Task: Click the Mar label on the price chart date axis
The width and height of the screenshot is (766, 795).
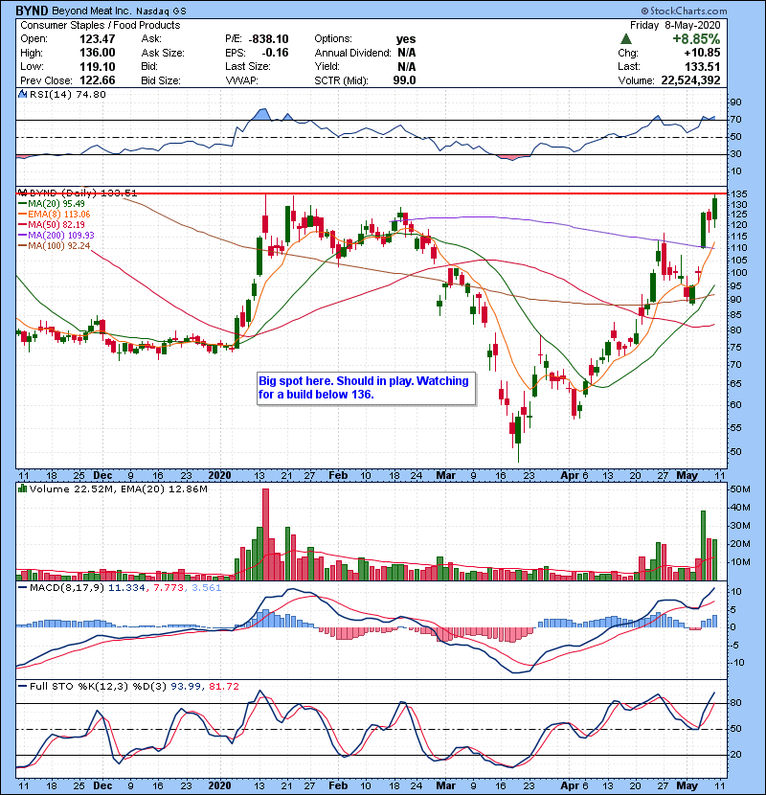Action: [x=445, y=476]
